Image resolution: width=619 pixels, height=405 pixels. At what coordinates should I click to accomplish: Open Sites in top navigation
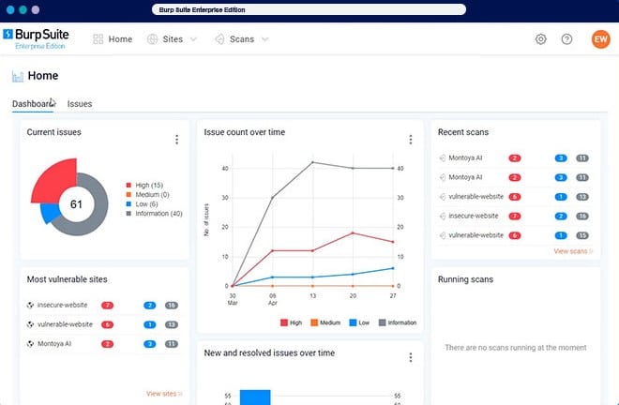[x=173, y=39]
